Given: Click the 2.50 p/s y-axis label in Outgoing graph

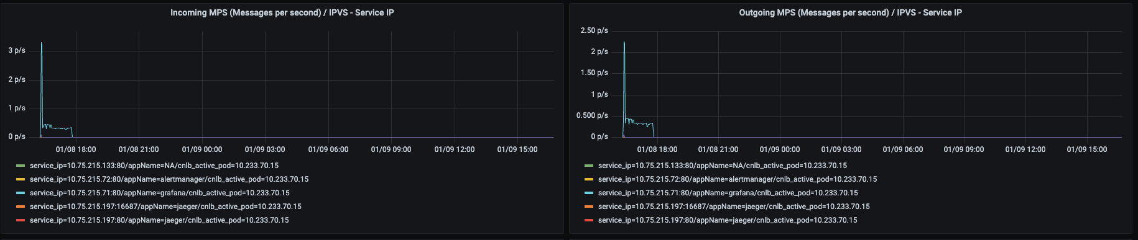Looking at the screenshot, I should [594, 30].
